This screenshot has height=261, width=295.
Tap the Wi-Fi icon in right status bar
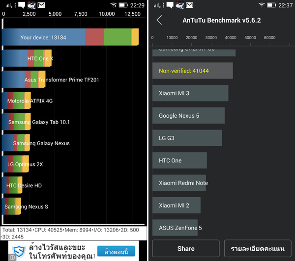click(x=262, y=5)
